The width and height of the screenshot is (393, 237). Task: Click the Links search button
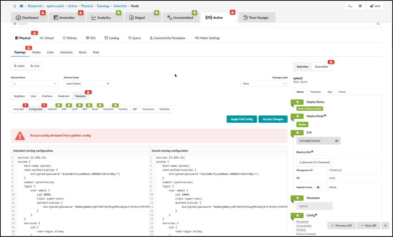pyautogui.click(x=35, y=66)
